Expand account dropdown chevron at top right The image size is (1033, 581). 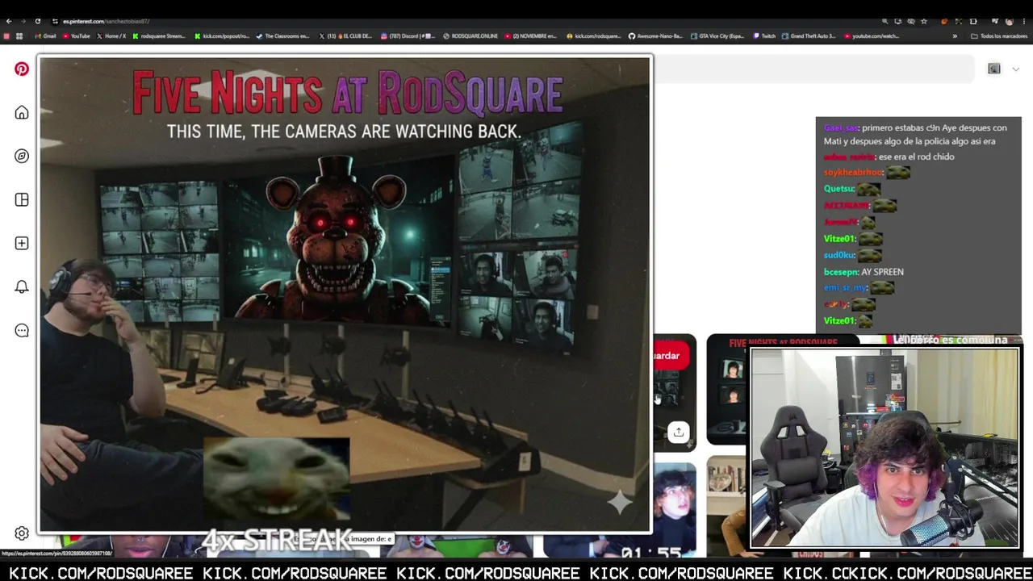pos(1016,69)
